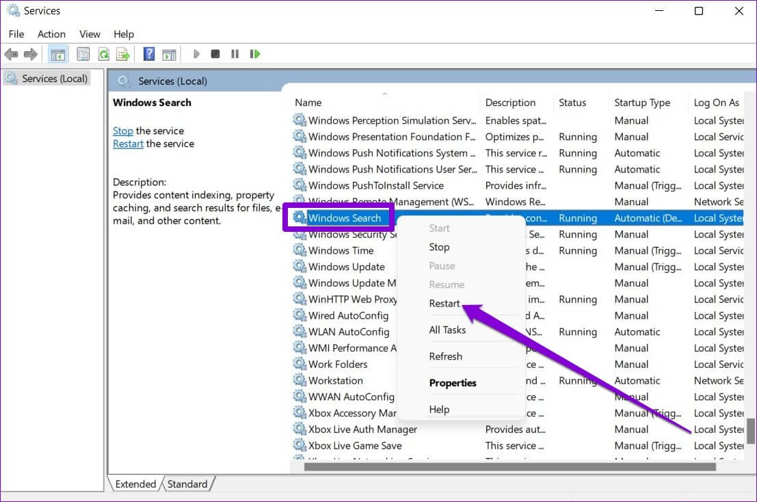
Task: Select Services (Local) in the console tree
Action: point(48,78)
